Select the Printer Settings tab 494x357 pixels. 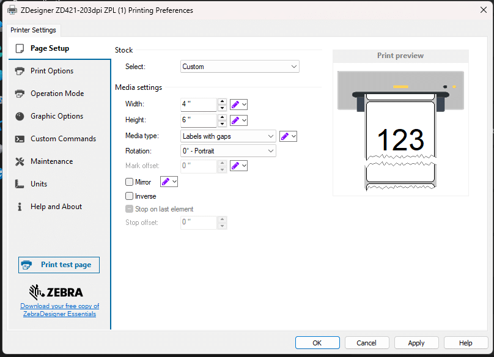pos(33,30)
